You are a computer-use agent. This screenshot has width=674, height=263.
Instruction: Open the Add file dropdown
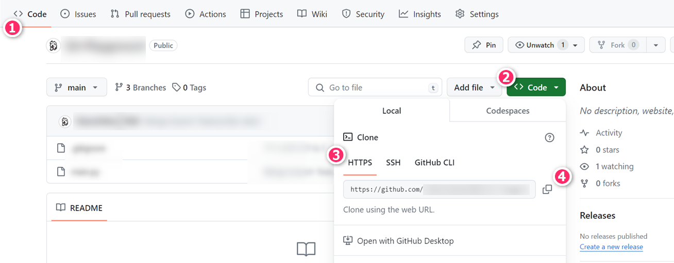coord(474,87)
